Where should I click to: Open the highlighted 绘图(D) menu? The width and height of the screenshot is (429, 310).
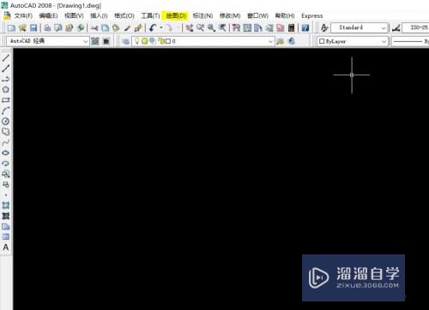coord(176,15)
